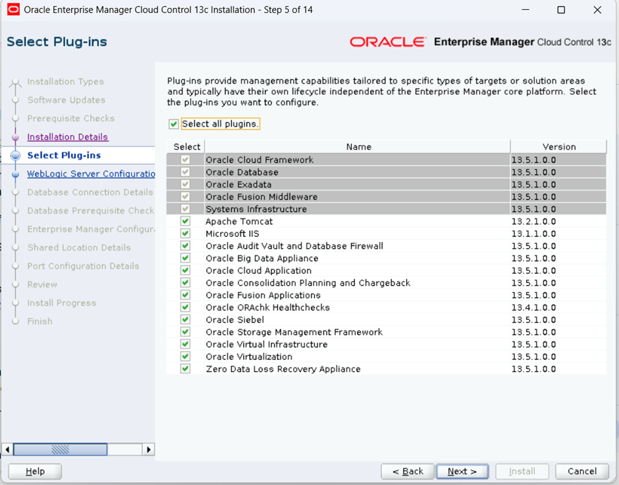The height and width of the screenshot is (485, 619).
Task: Go to WebLogic Server Configuration step
Action: (x=91, y=174)
